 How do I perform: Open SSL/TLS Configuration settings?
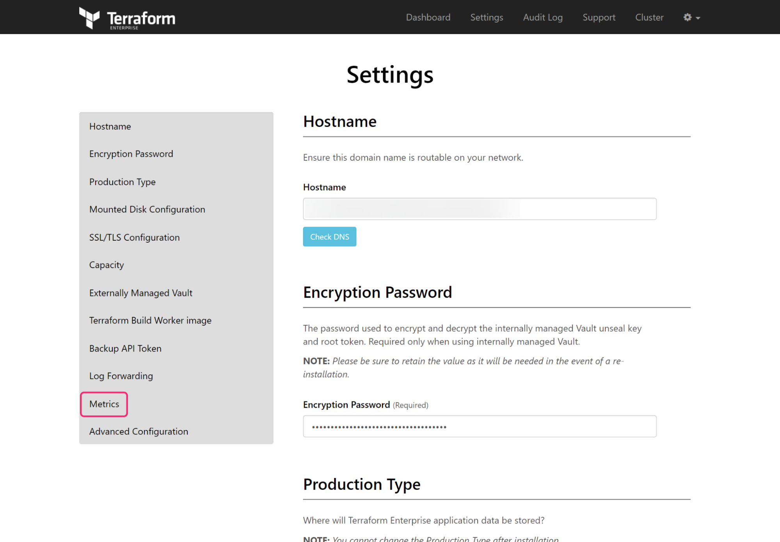click(x=134, y=237)
